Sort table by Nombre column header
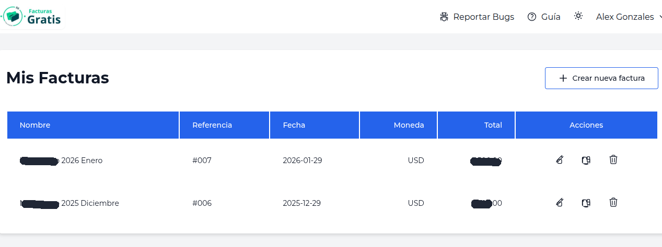Viewport: 662px width, 247px height. [35, 125]
